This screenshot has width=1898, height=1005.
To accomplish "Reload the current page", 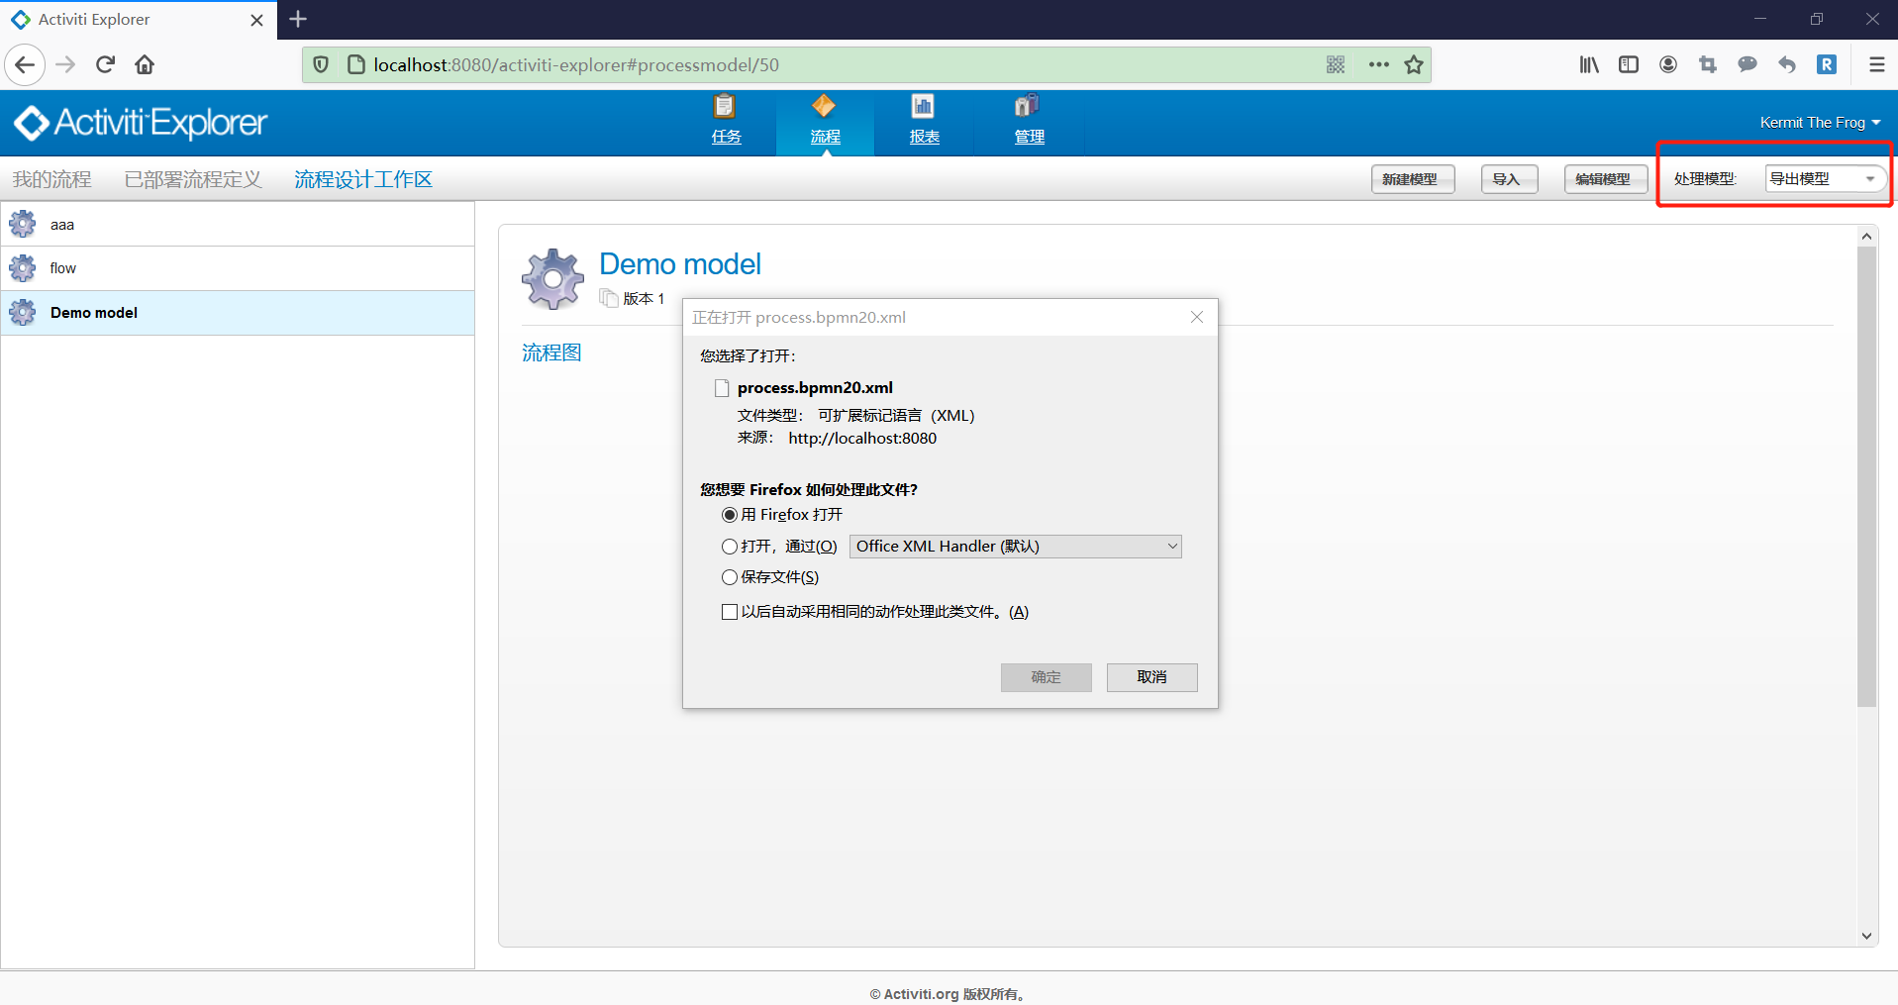I will [106, 64].
